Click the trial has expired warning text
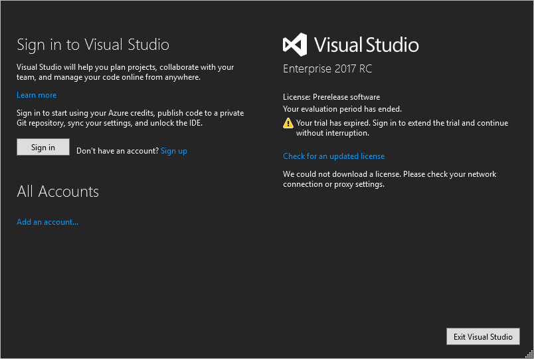The height and width of the screenshot is (359, 534). pyautogui.click(x=402, y=128)
